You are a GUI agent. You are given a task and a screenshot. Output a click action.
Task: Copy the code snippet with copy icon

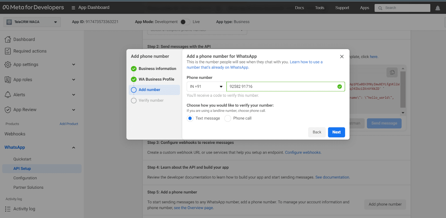(392, 72)
